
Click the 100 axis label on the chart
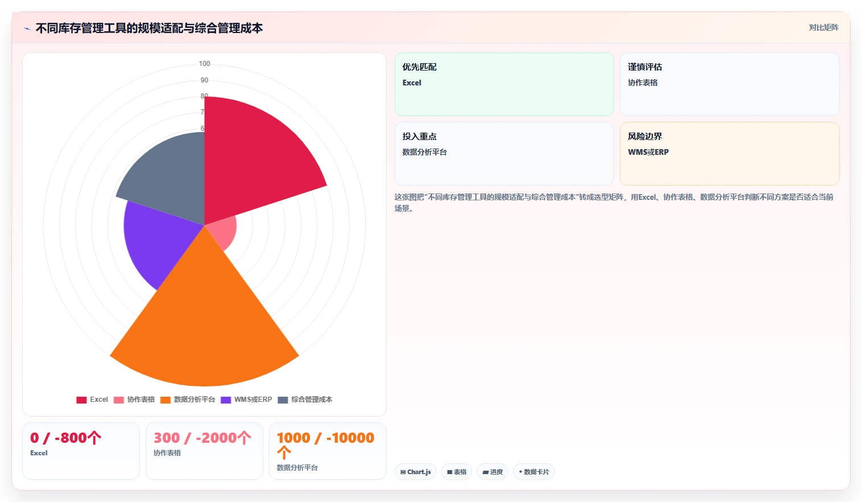pos(205,64)
